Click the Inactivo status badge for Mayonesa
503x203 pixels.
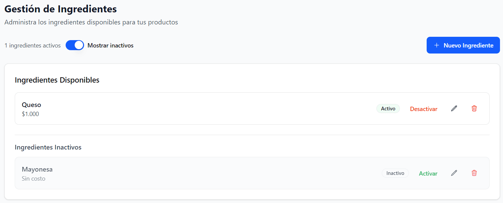(x=395, y=173)
